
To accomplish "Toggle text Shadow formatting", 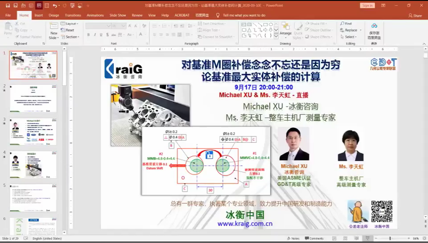I will 107,35.
